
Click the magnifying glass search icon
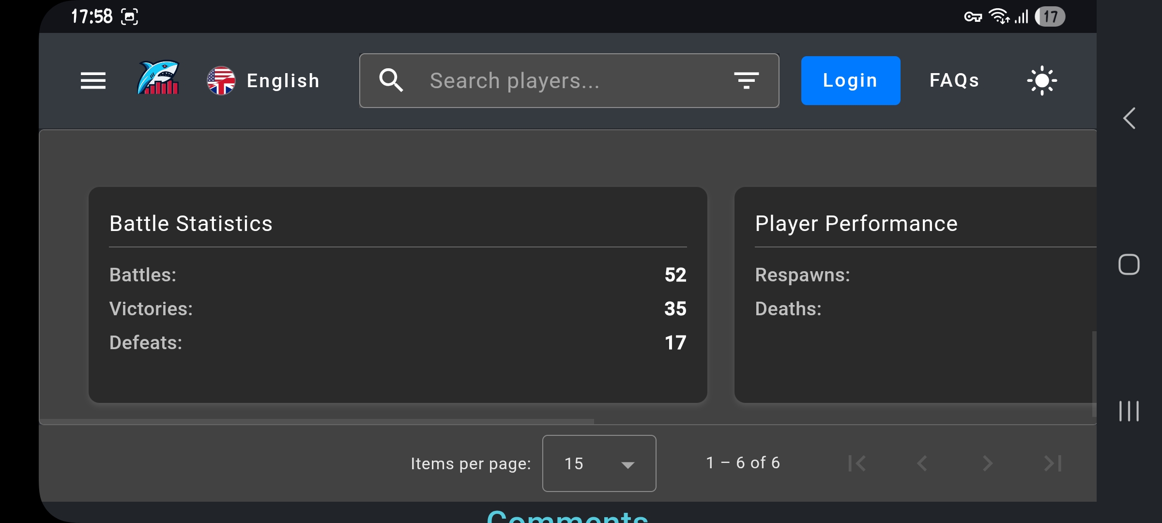pyautogui.click(x=391, y=80)
